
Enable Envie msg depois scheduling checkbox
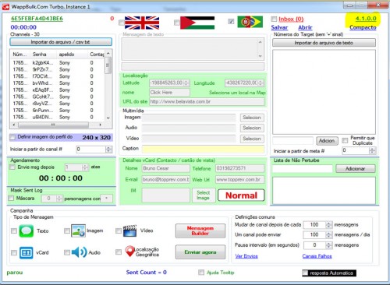(12, 167)
